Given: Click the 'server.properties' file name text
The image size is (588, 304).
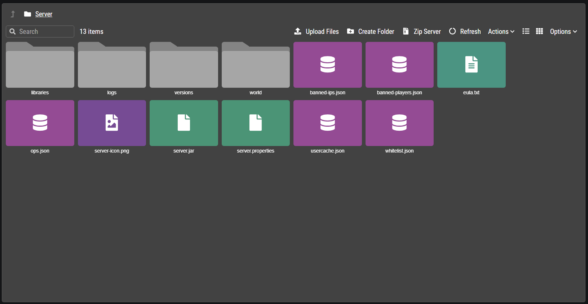Looking at the screenshot, I should coord(256,151).
